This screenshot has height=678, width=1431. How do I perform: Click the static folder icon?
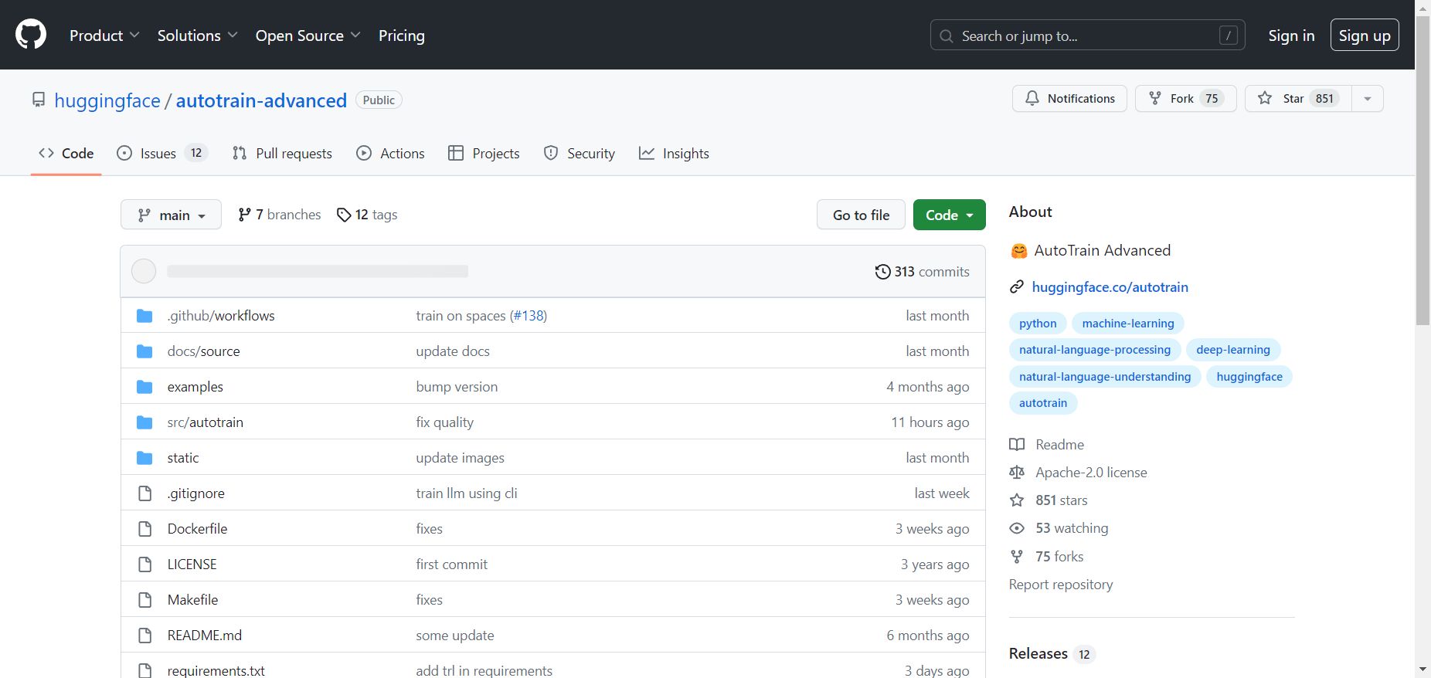click(x=144, y=457)
